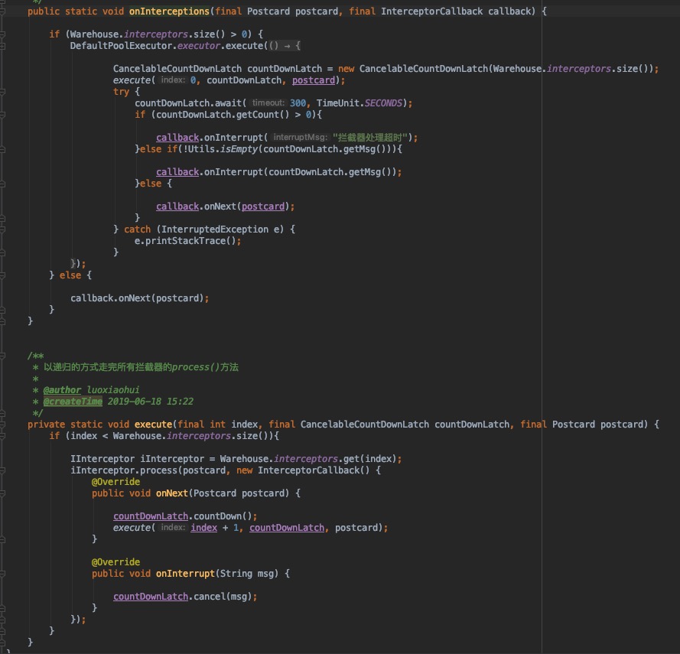Click the "Utils" class name
The image size is (680, 654).
201,149
